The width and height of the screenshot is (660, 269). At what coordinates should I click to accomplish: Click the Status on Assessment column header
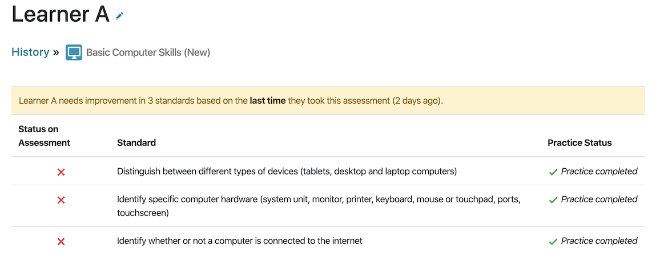click(44, 136)
